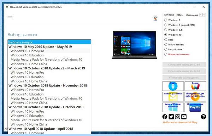Image resolution: width=212 pixels, height=136 pixels.
Task: Open the PayPal donation tile
Action: pos(195,107)
